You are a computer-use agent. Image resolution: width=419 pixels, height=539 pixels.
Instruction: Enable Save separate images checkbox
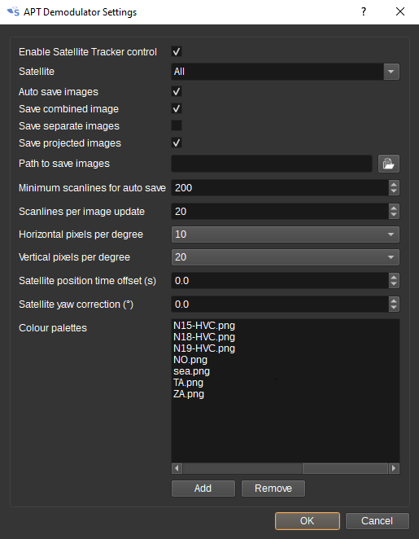pos(177,125)
